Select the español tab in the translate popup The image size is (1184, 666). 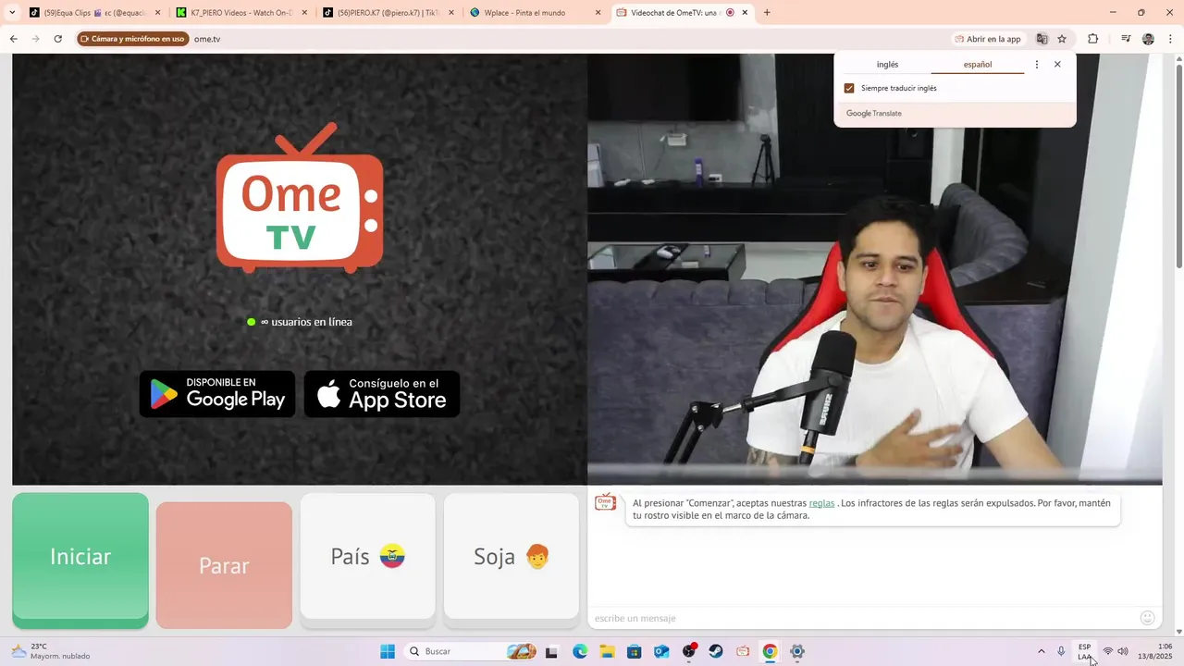click(x=978, y=65)
